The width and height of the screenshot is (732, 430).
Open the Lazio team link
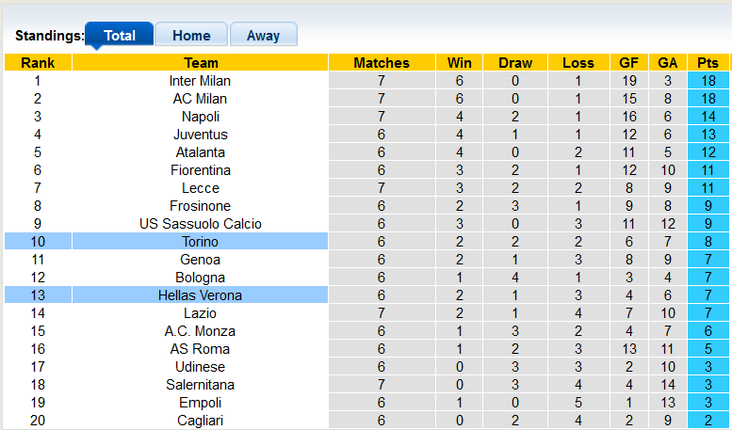tap(201, 313)
